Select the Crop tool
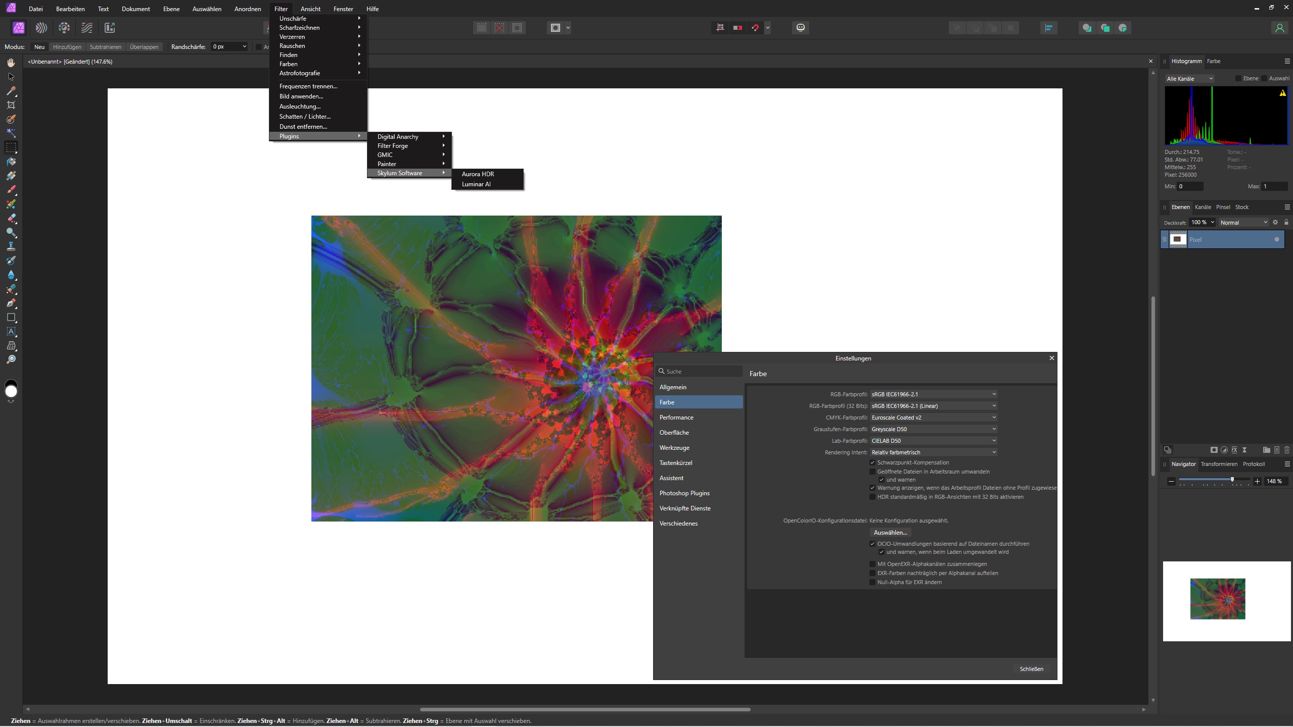Screen dimensions: 1293x727 click(11, 105)
